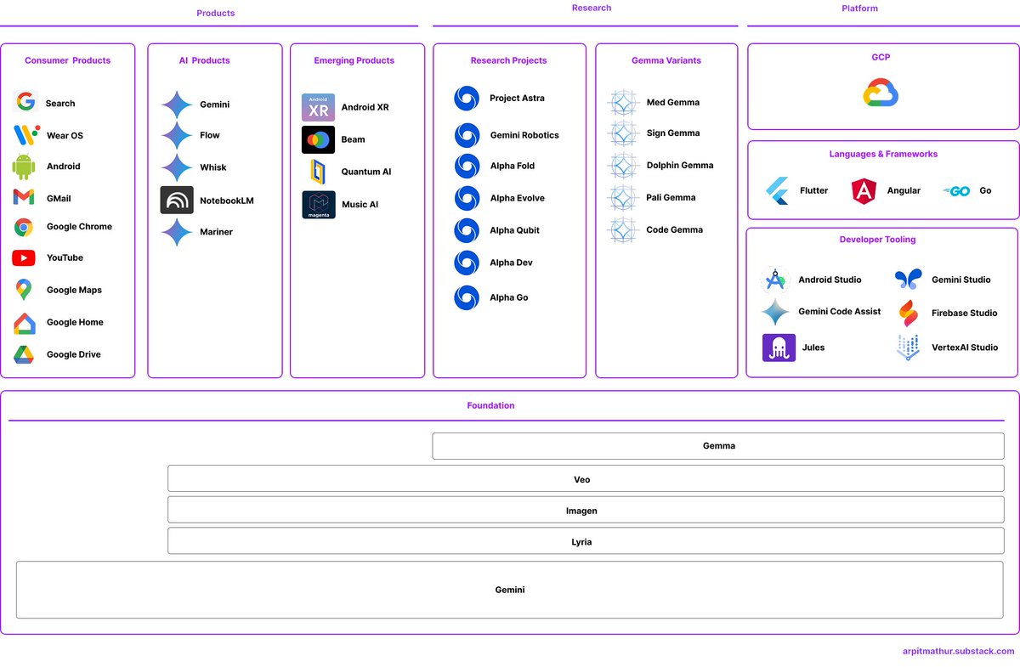Select the Mariner star icon
The width and height of the screenshot is (1020, 667).
pyautogui.click(x=177, y=232)
